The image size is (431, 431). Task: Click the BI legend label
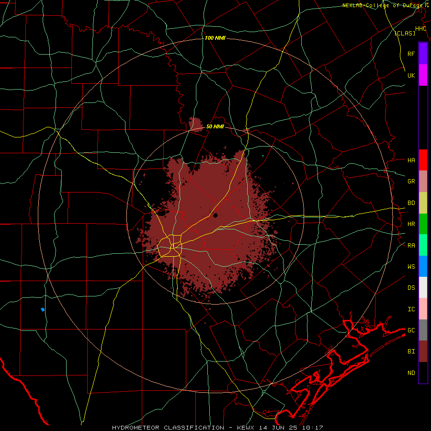click(411, 352)
